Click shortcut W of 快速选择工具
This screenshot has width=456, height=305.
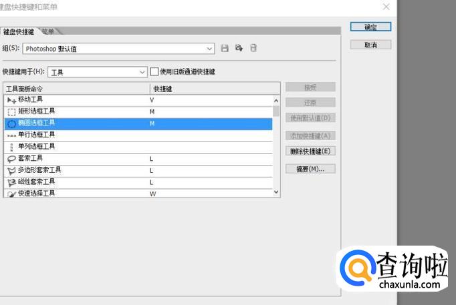tap(153, 194)
